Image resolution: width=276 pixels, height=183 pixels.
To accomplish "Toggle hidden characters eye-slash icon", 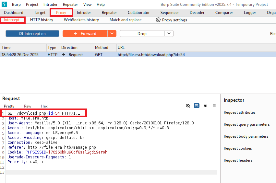I will pos(188,106).
